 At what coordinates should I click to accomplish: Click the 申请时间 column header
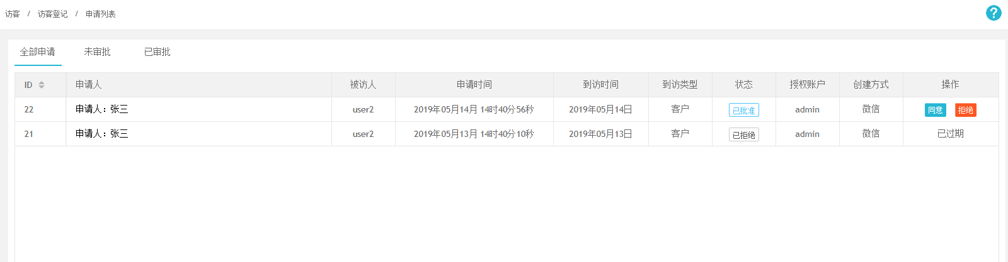tap(474, 85)
